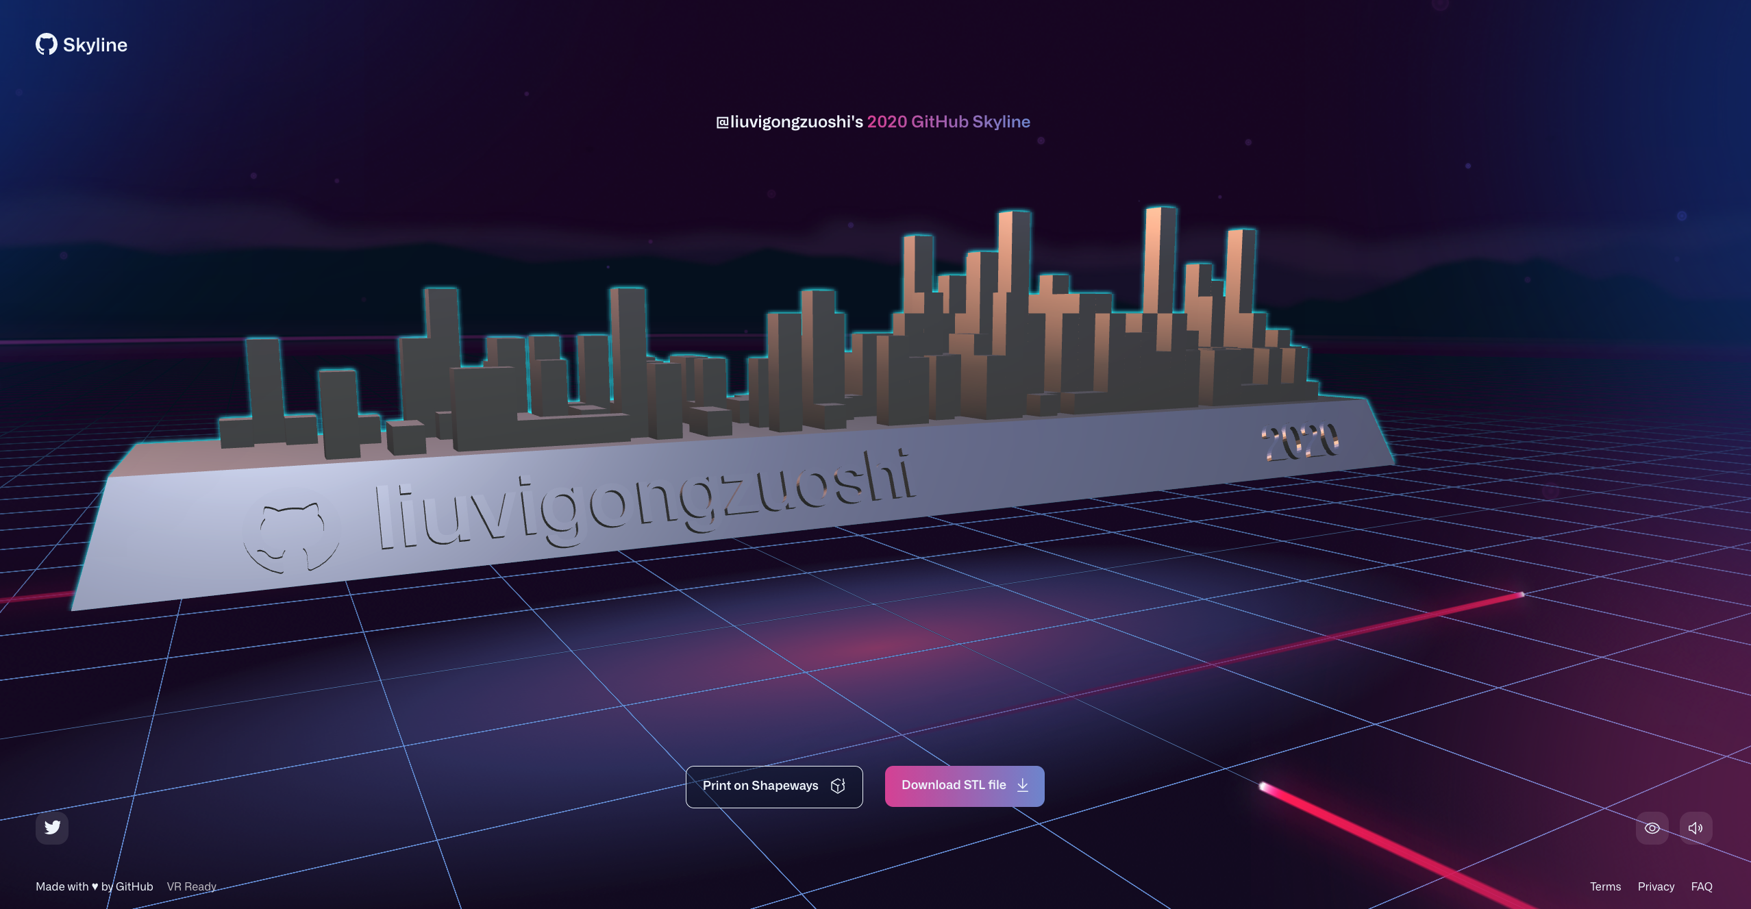
Task: Click the 2020 GitHub Skyline gradient heading text
Action: tap(949, 122)
